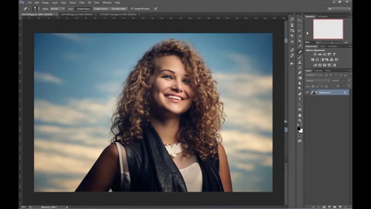
Task: Change screen mode icon at toolbox bottom
Action: 300,141
